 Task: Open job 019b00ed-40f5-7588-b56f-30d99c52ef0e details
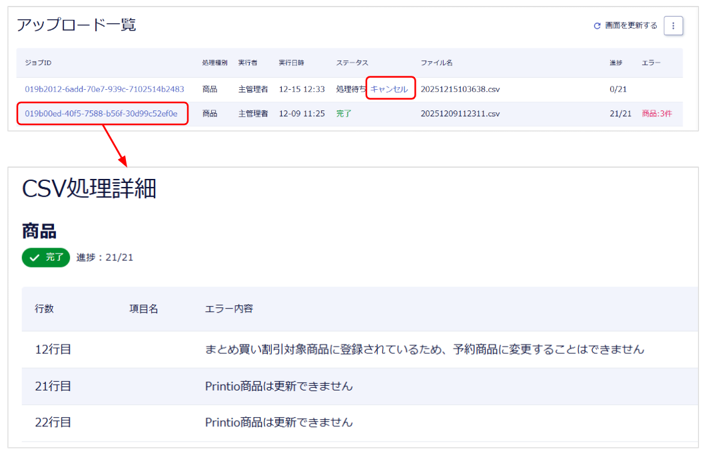coord(101,114)
